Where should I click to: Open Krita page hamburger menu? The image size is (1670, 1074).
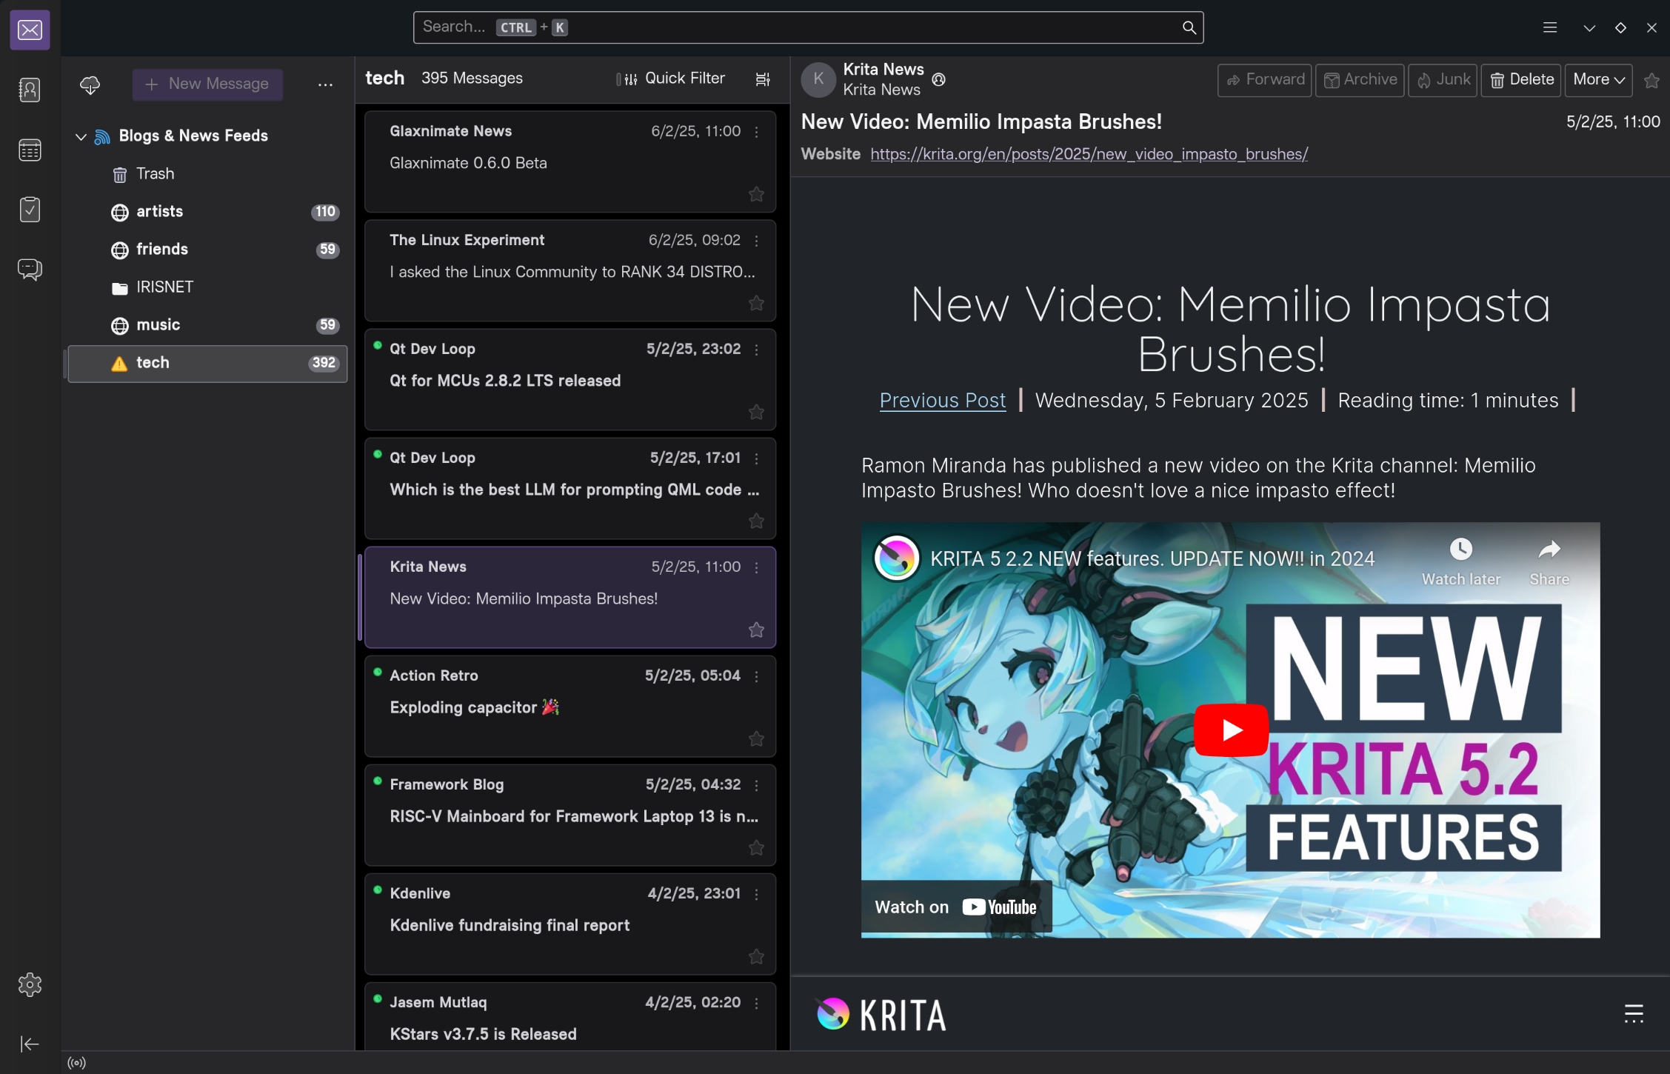point(1634,1014)
